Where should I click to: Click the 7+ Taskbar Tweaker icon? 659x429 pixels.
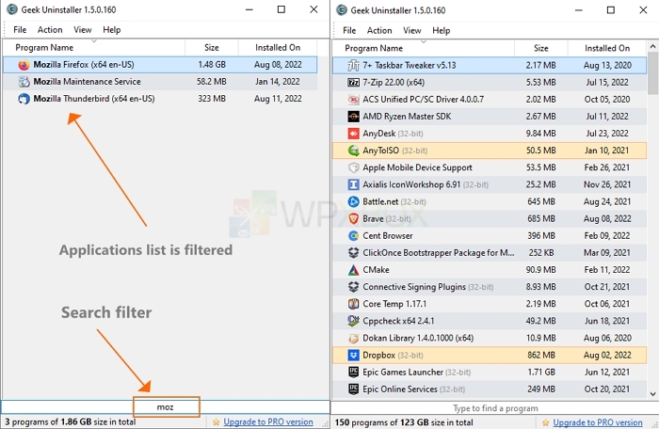(353, 66)
